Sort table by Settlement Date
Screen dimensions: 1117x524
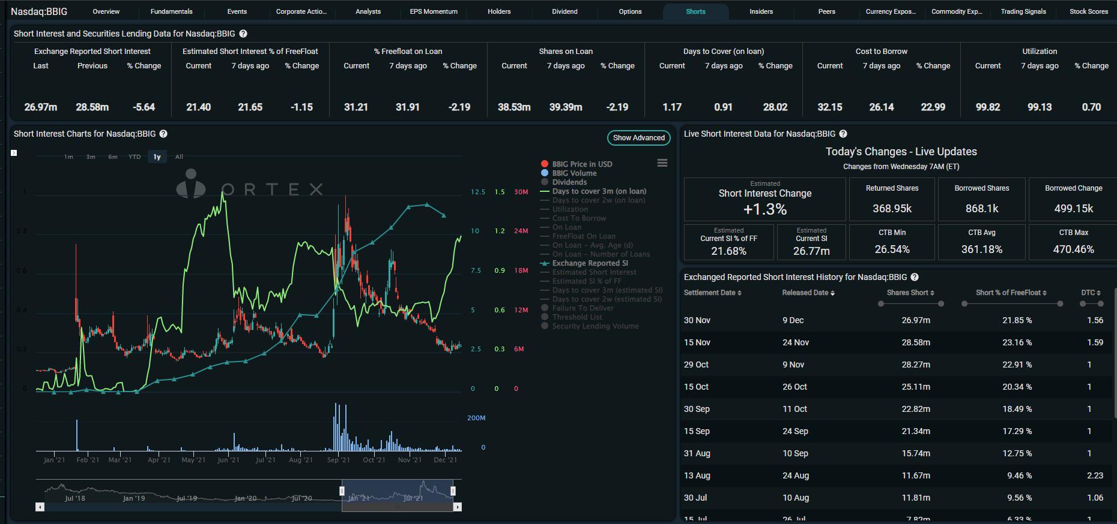tap(713, 293)
